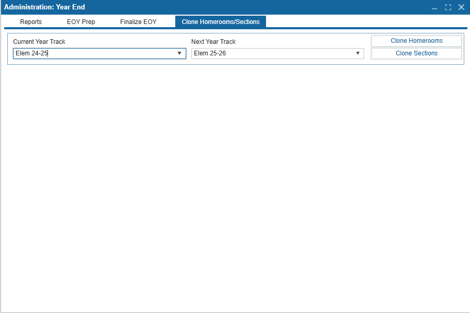Click the Current Year Track label

coord(39,42)
